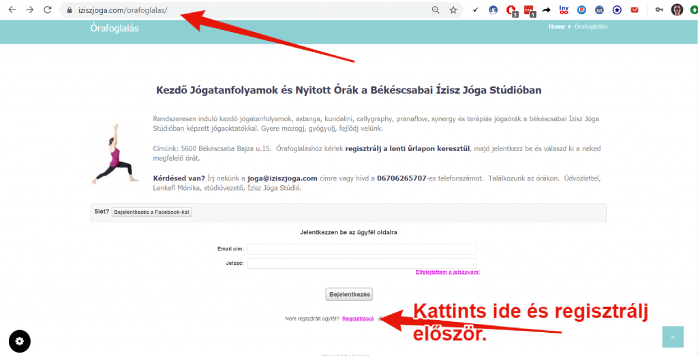Reload the page with the refresh icon

coord(47,10)
